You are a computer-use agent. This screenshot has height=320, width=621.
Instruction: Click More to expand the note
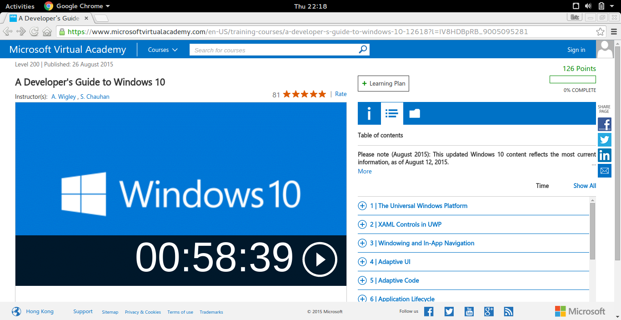click(365, 171)
